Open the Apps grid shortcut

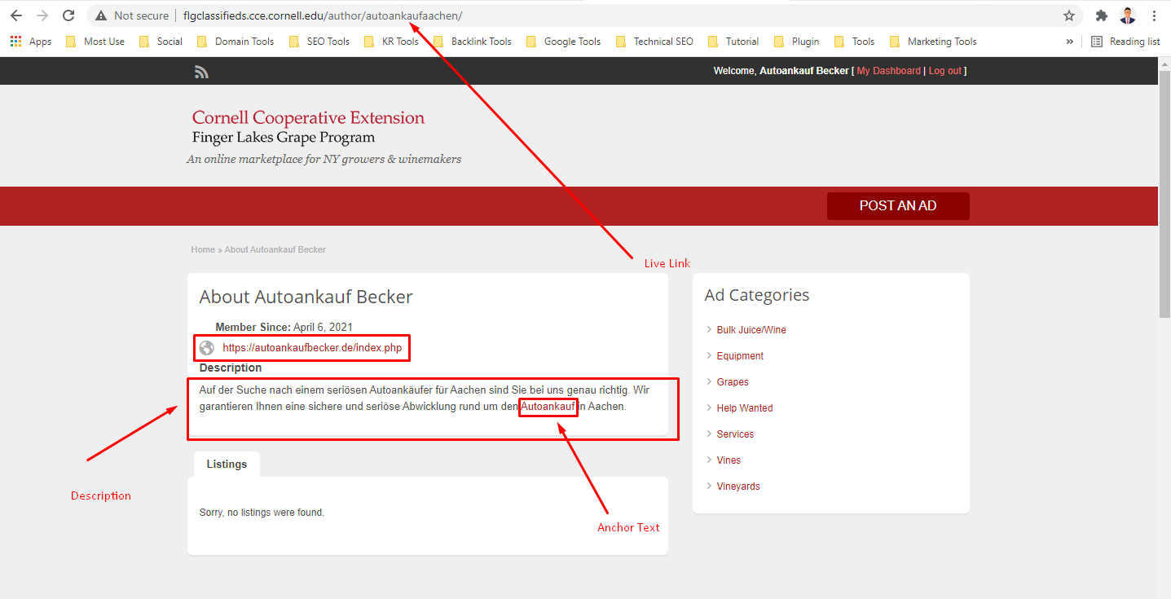(x=31, y=42)
